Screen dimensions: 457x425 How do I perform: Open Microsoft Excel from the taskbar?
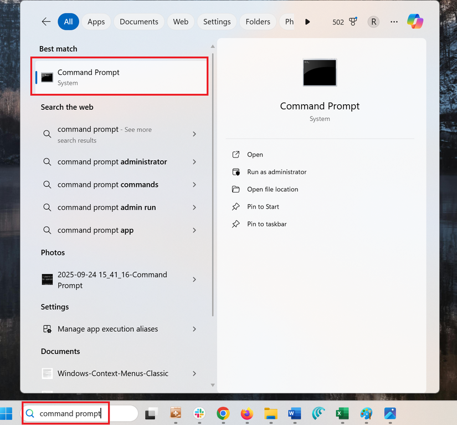[342, 413]
